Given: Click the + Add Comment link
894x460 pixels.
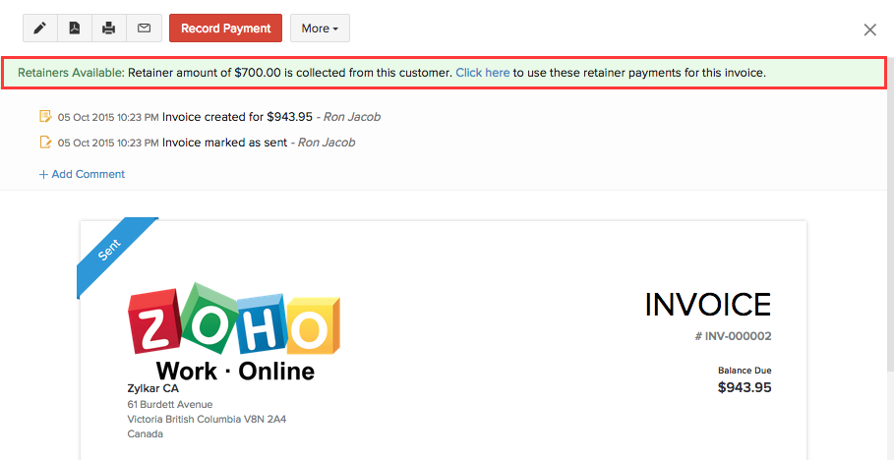Looking at the screenshot, I should 82,174.
